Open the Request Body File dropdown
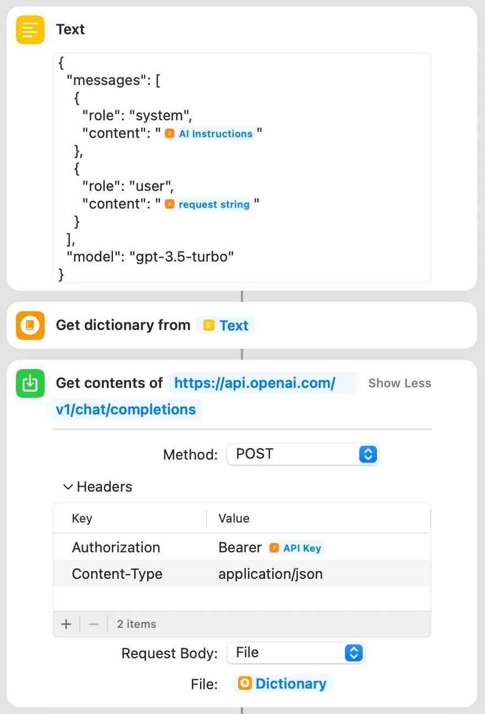The image size is (485, 714). click(295, 653)
